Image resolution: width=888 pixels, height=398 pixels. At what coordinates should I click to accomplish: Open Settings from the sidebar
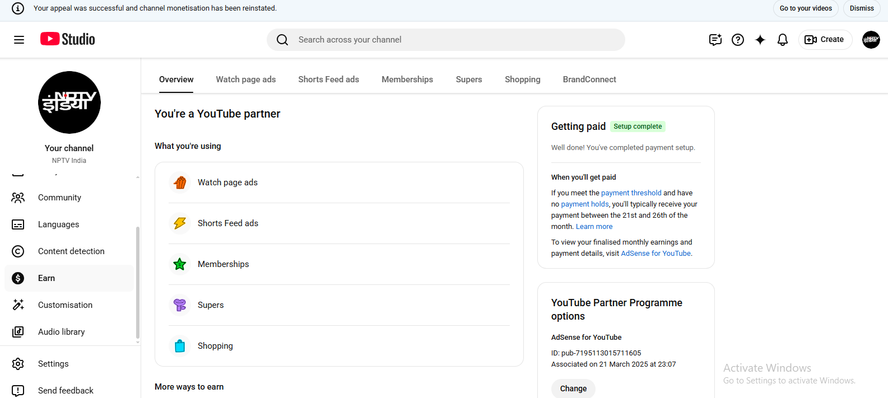tap(53, 364)
